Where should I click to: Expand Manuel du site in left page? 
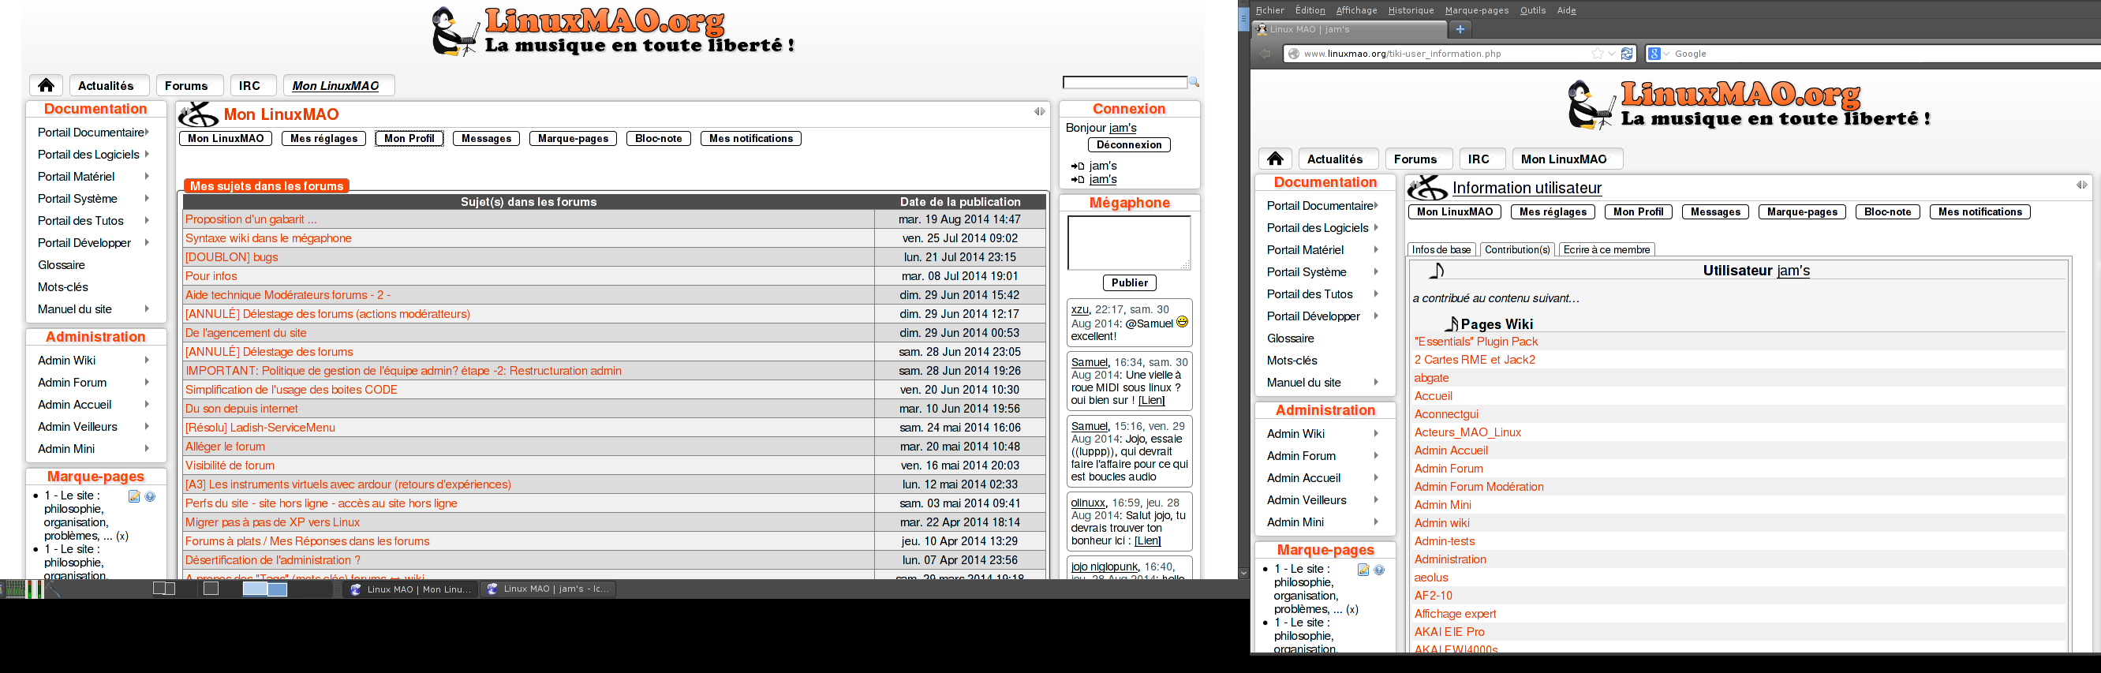click(x=147, y=309)
